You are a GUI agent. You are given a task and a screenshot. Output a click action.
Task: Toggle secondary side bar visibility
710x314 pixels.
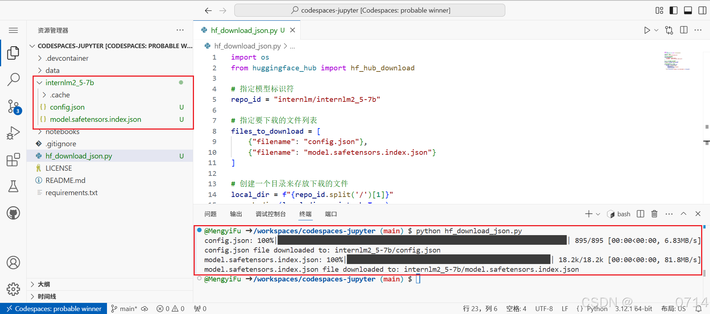pos(702,10)
